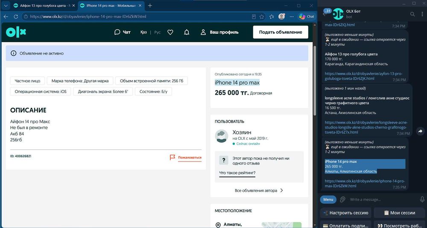
Task: Open ayfon-13-pro-goluboga-tsveta link in Telegram
Action: point(363,76)
